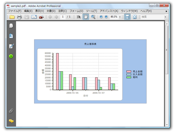Open the Attachments paperclip panel
Viewport: 175px width, 132px height.
click(x=11, y=111)
